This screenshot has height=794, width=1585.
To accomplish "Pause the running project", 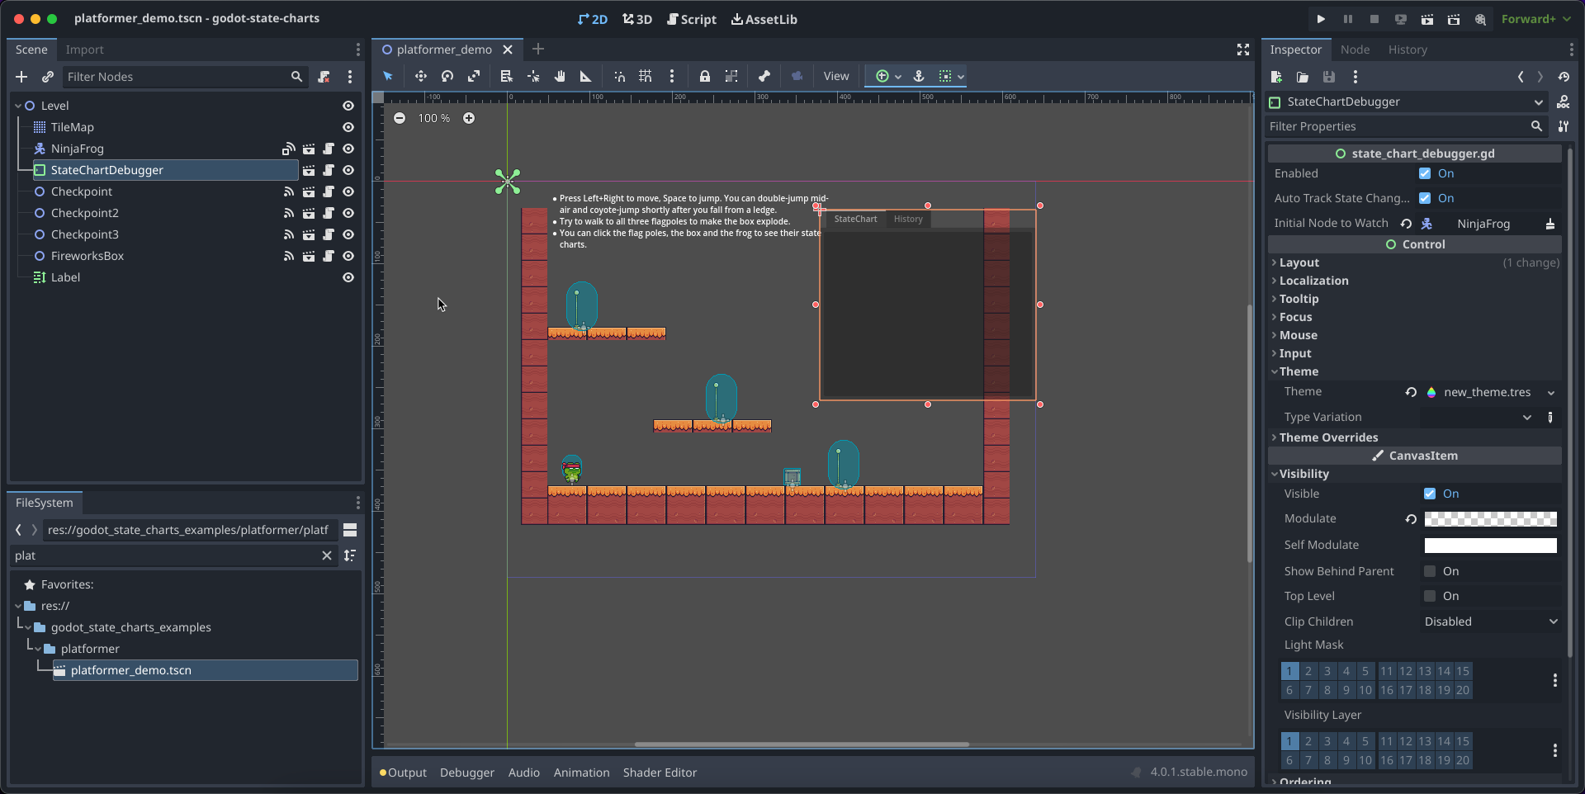I will point(1348,19).
